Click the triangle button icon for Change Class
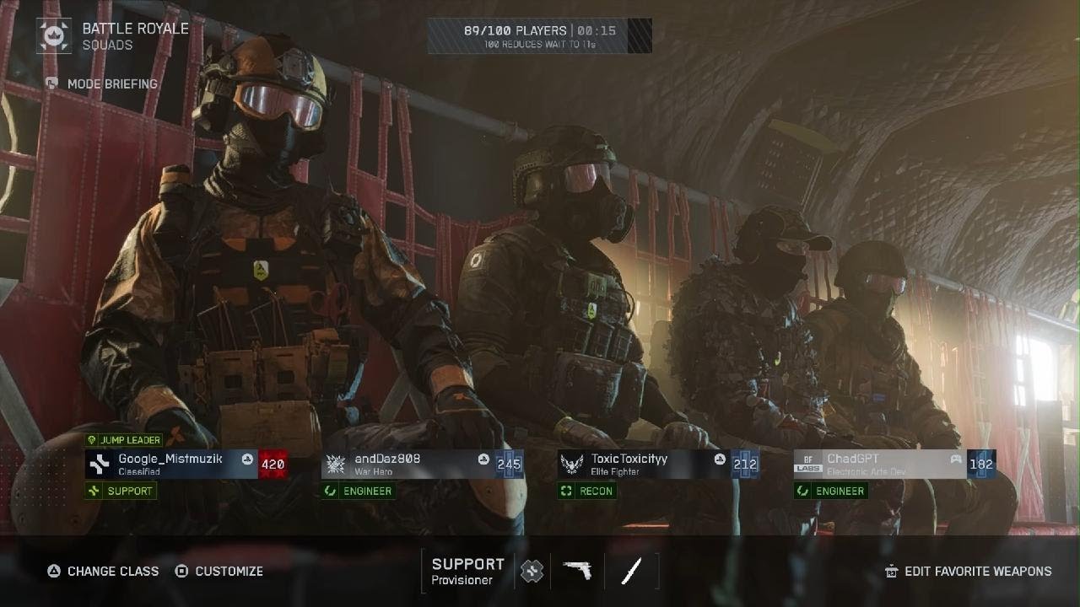The width and height of the screenshot is (1080, 607). [x=54, y=571]
